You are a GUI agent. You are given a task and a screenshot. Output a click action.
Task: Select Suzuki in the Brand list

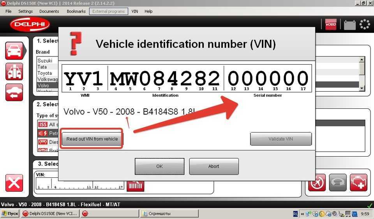point(45,61)
